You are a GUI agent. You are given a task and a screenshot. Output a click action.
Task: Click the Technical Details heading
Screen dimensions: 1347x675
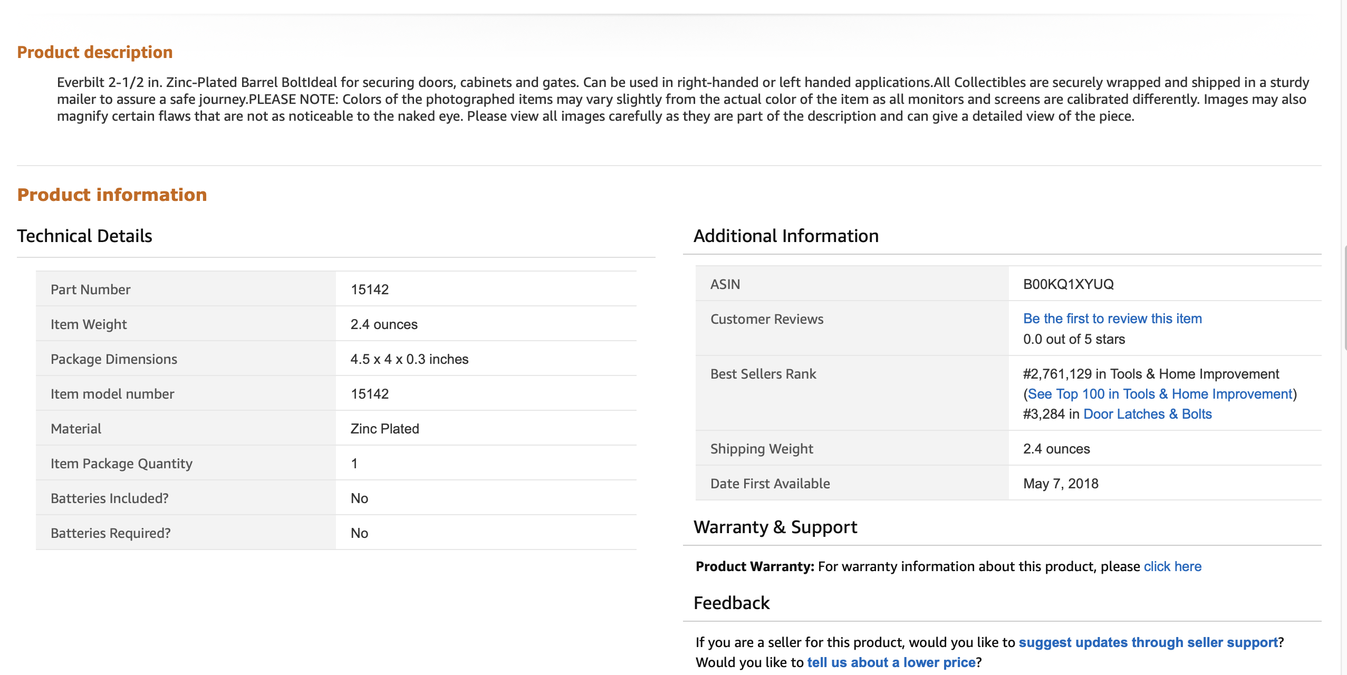84,236
